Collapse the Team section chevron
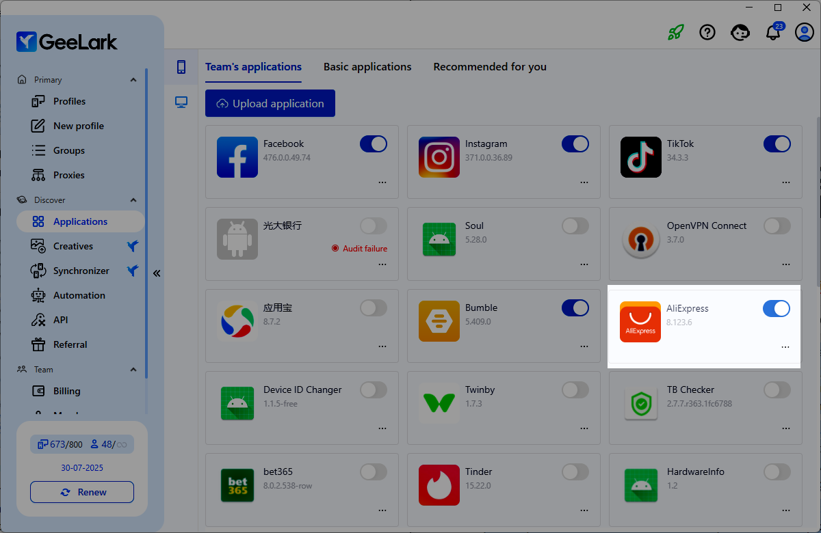Image resolution: width=821 pixels, height=533 pixels. (x=133, y=370)
